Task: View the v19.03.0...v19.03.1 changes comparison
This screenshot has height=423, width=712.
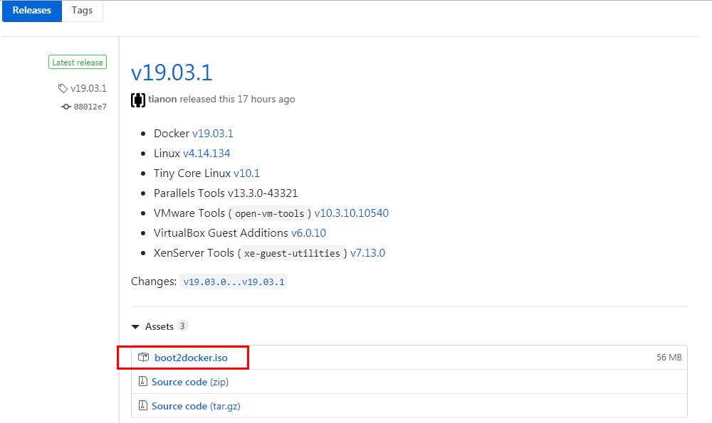Action: click(234, 281)
